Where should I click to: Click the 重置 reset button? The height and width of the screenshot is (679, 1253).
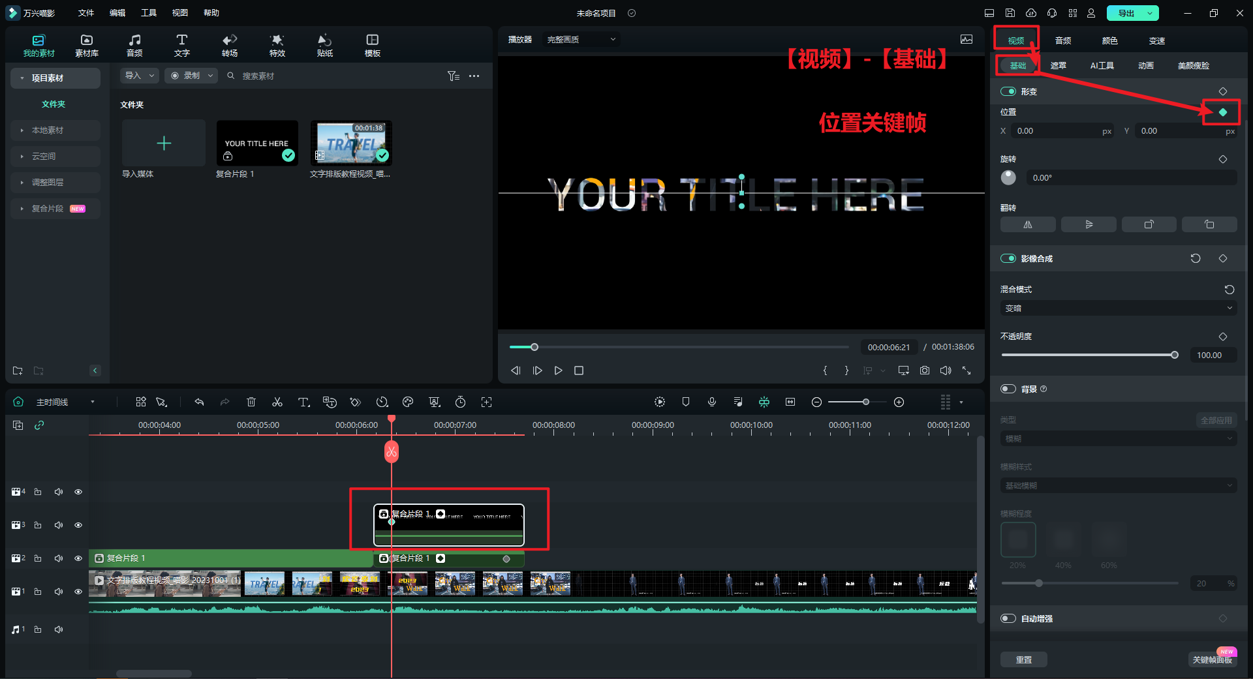[x=1023, y=659]
